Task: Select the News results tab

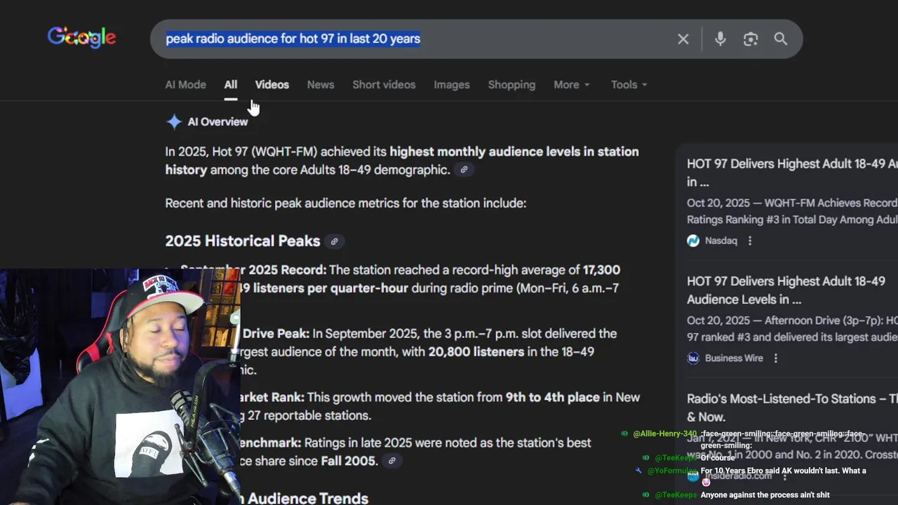Action: point(321,85)
